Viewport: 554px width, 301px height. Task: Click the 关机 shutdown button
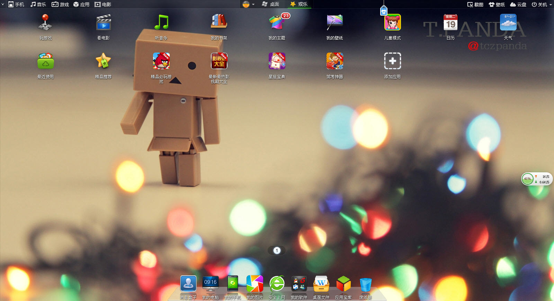point(539,4)
